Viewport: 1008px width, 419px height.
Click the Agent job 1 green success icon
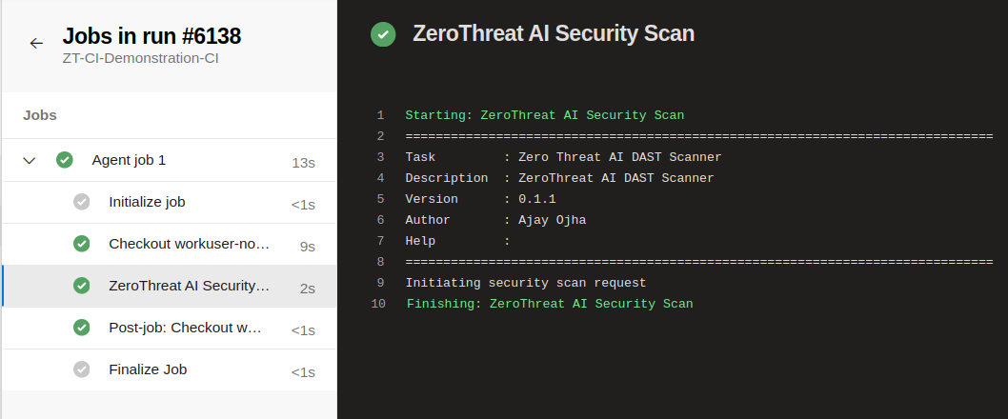[64, 159]
